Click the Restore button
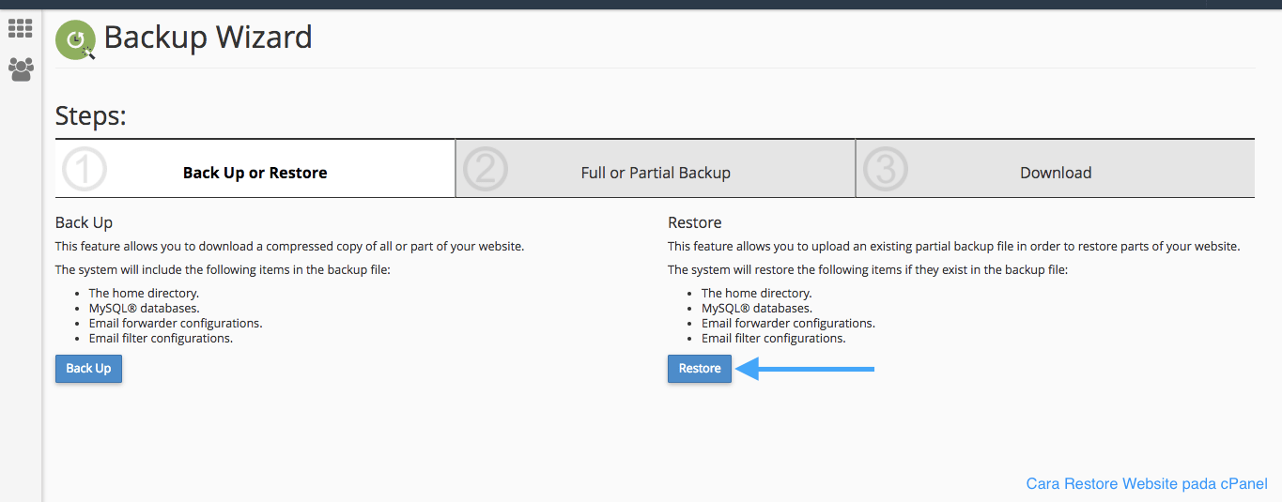Screen dimensions: 1282x502 click(x=700, y=369)
